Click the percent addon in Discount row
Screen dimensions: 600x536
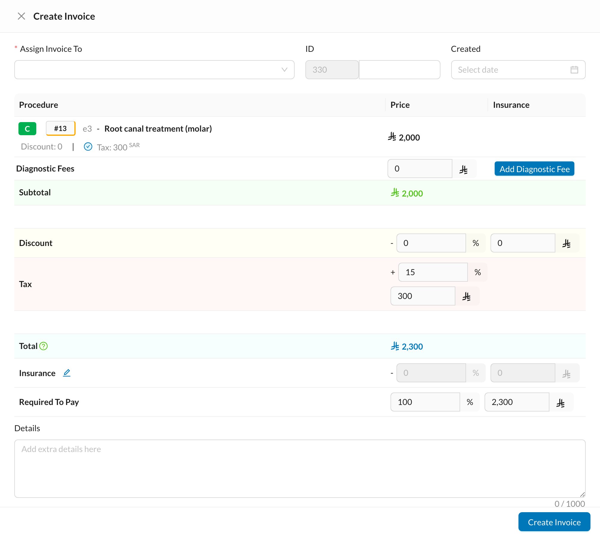click(476, 243)
